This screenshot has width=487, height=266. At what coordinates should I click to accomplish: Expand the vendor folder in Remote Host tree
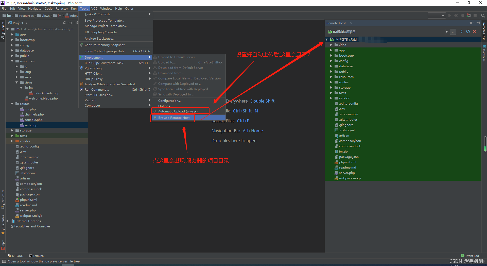pyautogui.click(x=331, y=98)
